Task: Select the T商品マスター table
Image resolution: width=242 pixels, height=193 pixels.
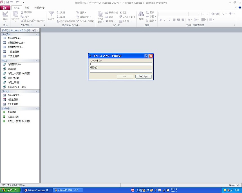Action: (14, 38)
